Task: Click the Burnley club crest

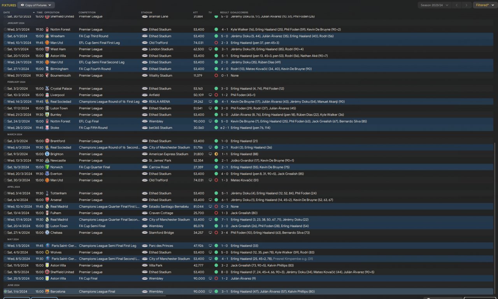Action: tap(47, 115)
